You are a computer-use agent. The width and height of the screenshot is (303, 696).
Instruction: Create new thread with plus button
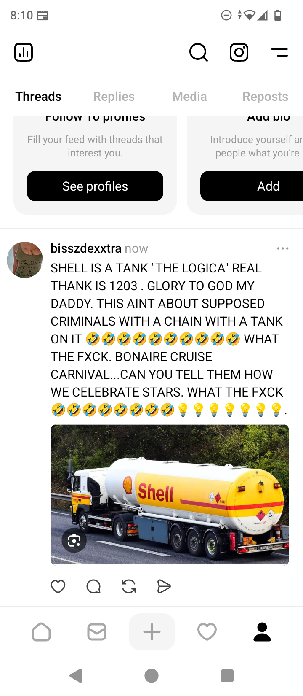152,632
